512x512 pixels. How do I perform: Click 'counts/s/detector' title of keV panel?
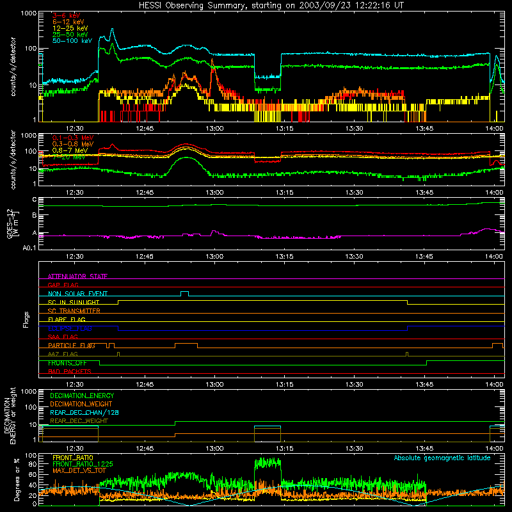(13, 67)
